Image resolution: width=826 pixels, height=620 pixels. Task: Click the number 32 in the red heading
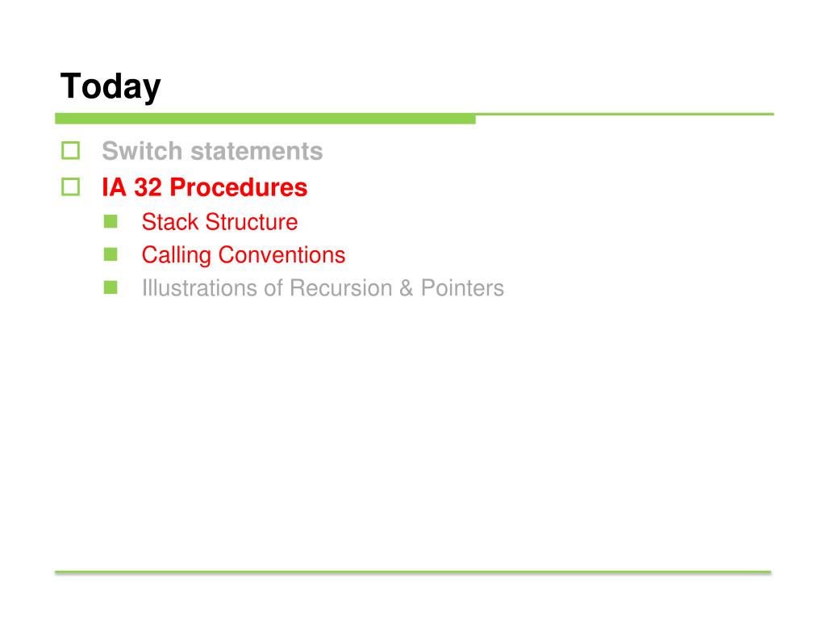click(148, 187)
